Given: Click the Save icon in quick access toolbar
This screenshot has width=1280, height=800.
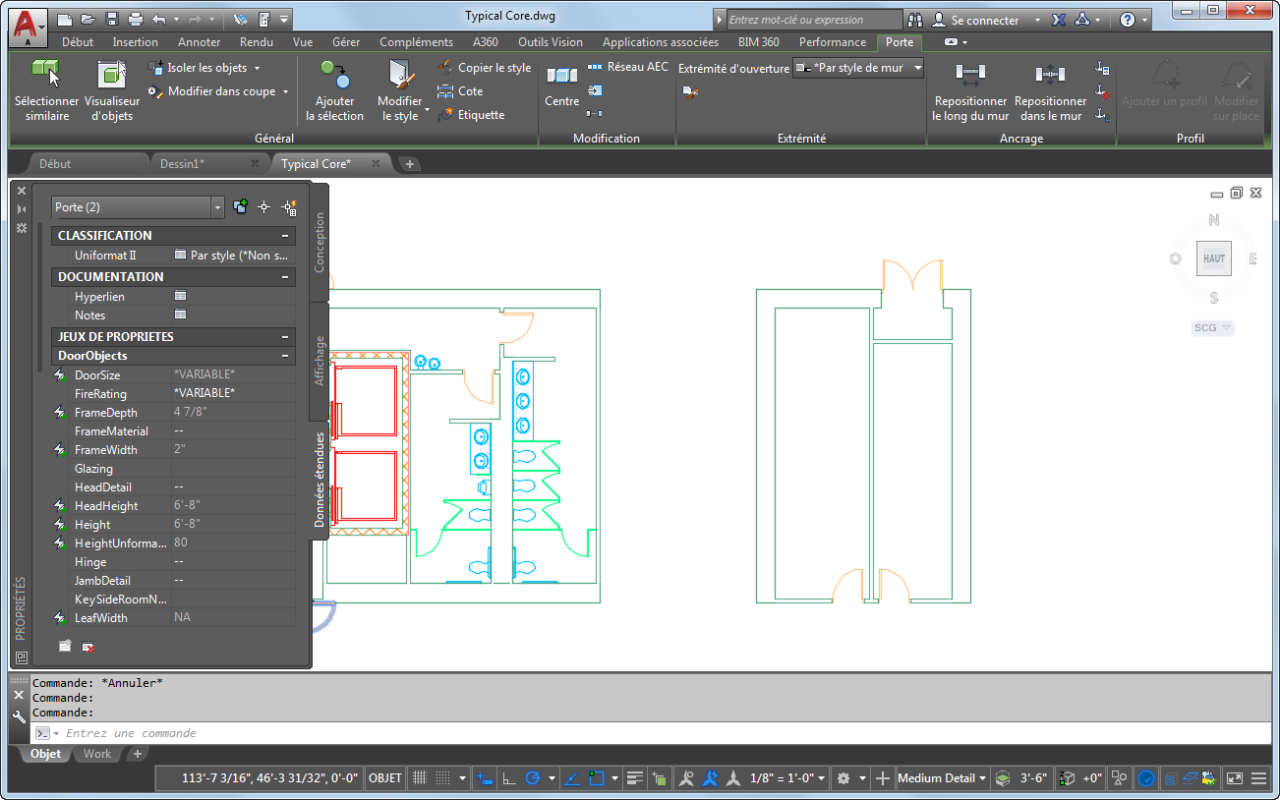Looking at the screenshot, I should click(112, 19).
